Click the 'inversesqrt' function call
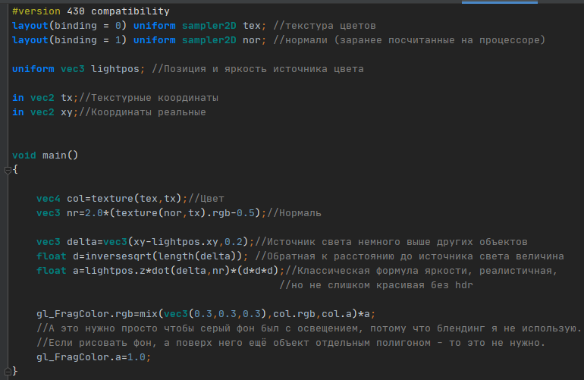This screenshot has height=380, width=584. click(x=118, y=256)
